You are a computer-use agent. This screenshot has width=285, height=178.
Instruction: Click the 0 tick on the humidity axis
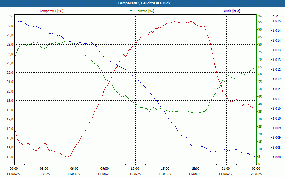pyautogui.click(x=259, y=164)
